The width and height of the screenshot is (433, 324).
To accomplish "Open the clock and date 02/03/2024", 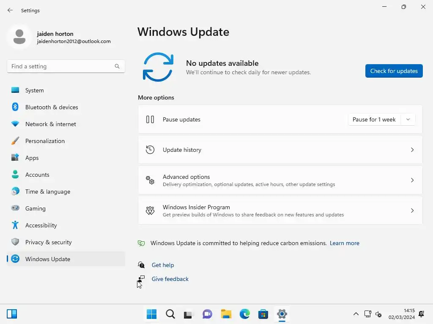I will click(402, 314).
